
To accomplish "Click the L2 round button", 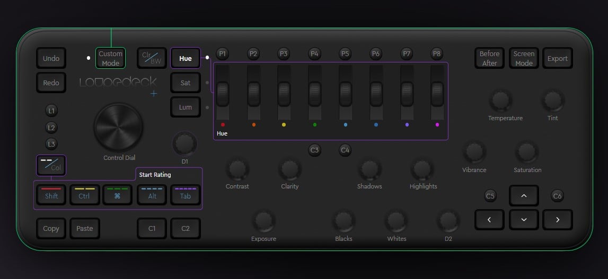I will click(x=51, y=128).
